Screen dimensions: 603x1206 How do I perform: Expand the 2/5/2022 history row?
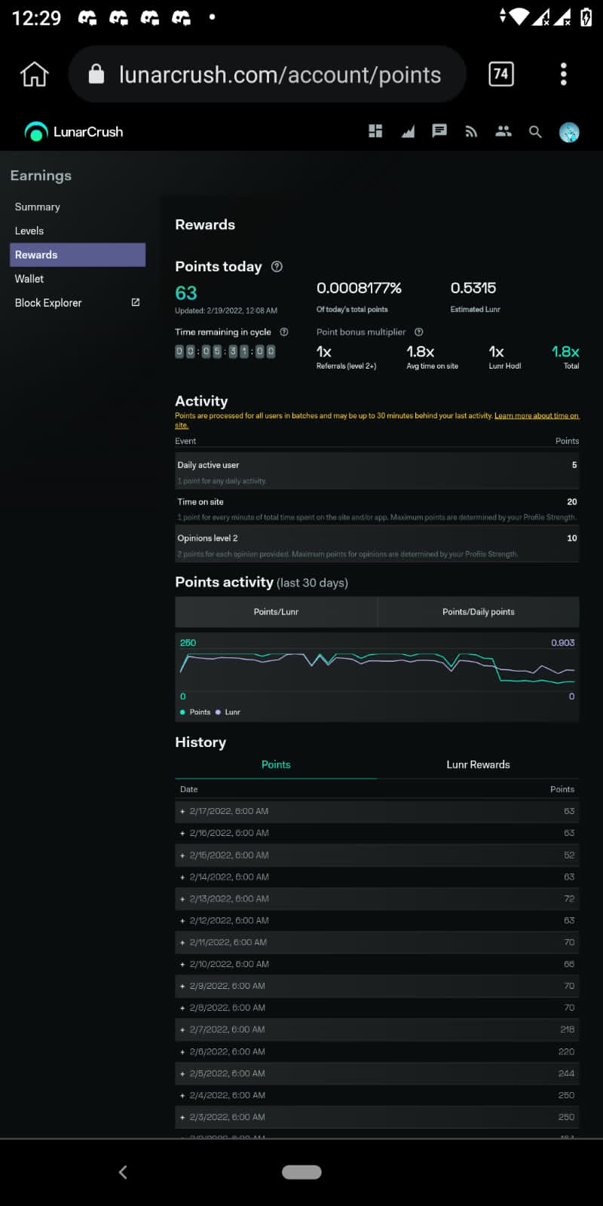(377, 1073)
